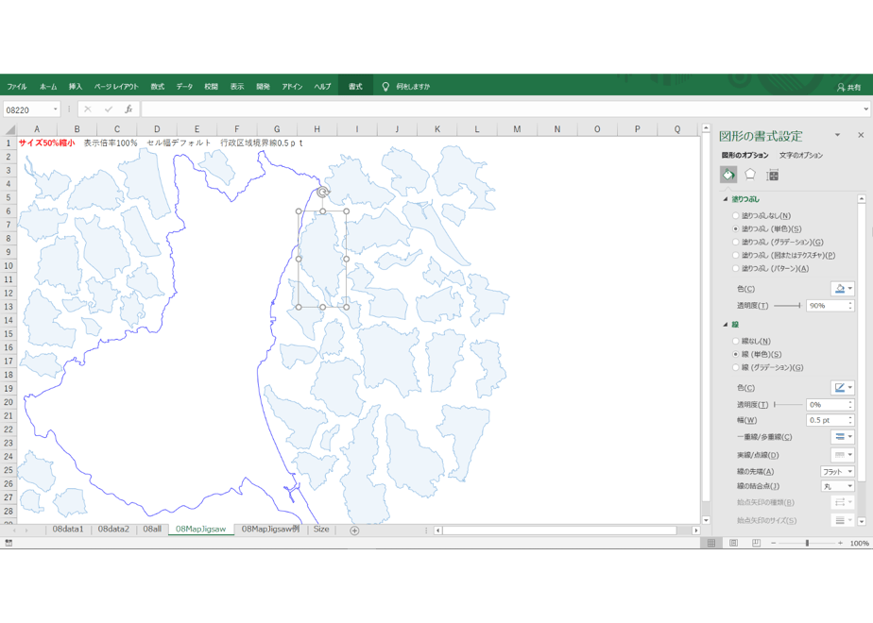Click the insert function fx icon
Screen dimensions: 873x623
(x=128, y=109)
